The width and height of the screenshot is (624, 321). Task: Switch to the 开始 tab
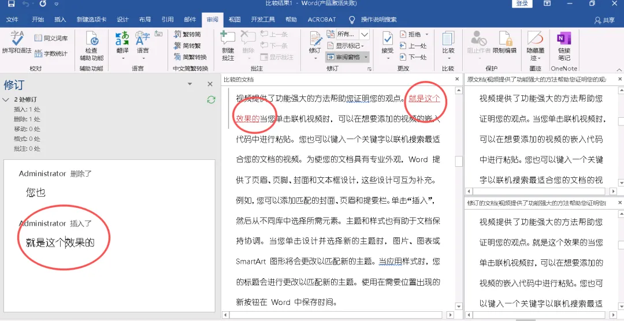38,20
